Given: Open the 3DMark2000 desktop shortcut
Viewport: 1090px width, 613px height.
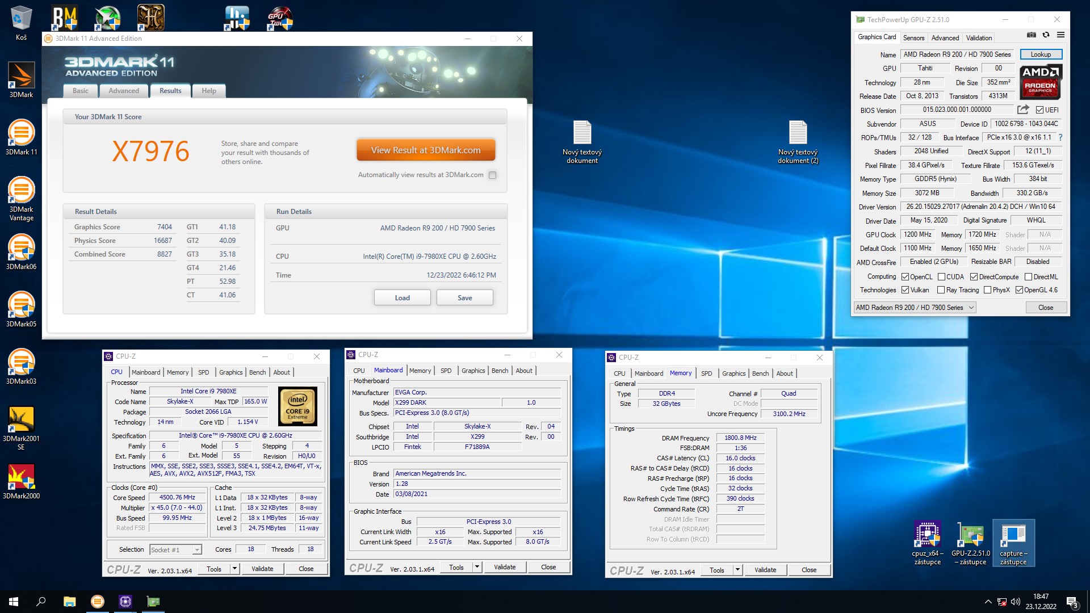Looking at the screenshot, I should [x=21, y=481].
